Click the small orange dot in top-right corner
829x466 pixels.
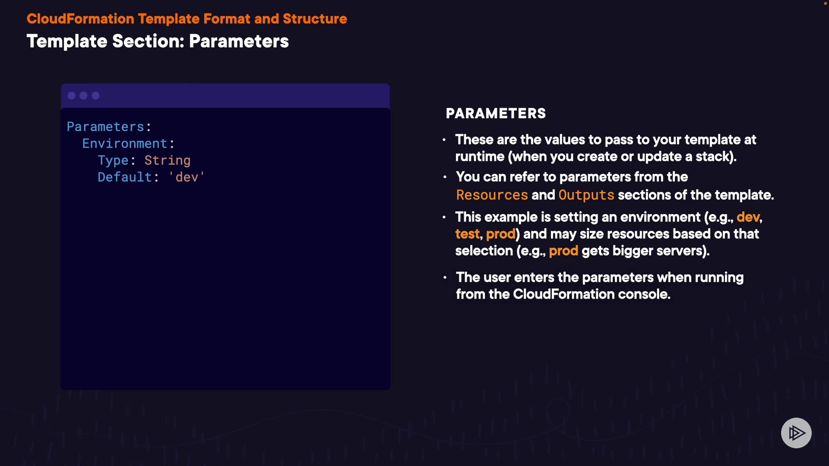tap(825, 3)
